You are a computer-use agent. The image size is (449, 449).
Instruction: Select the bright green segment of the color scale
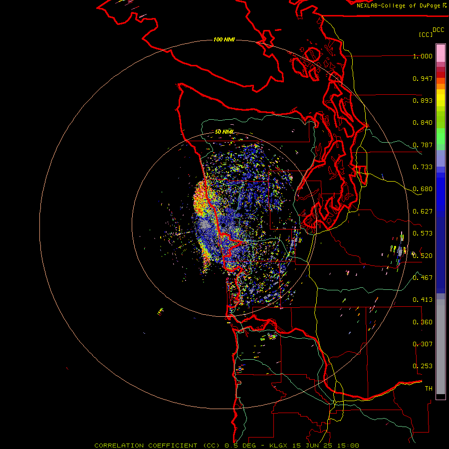pos(441,136)
